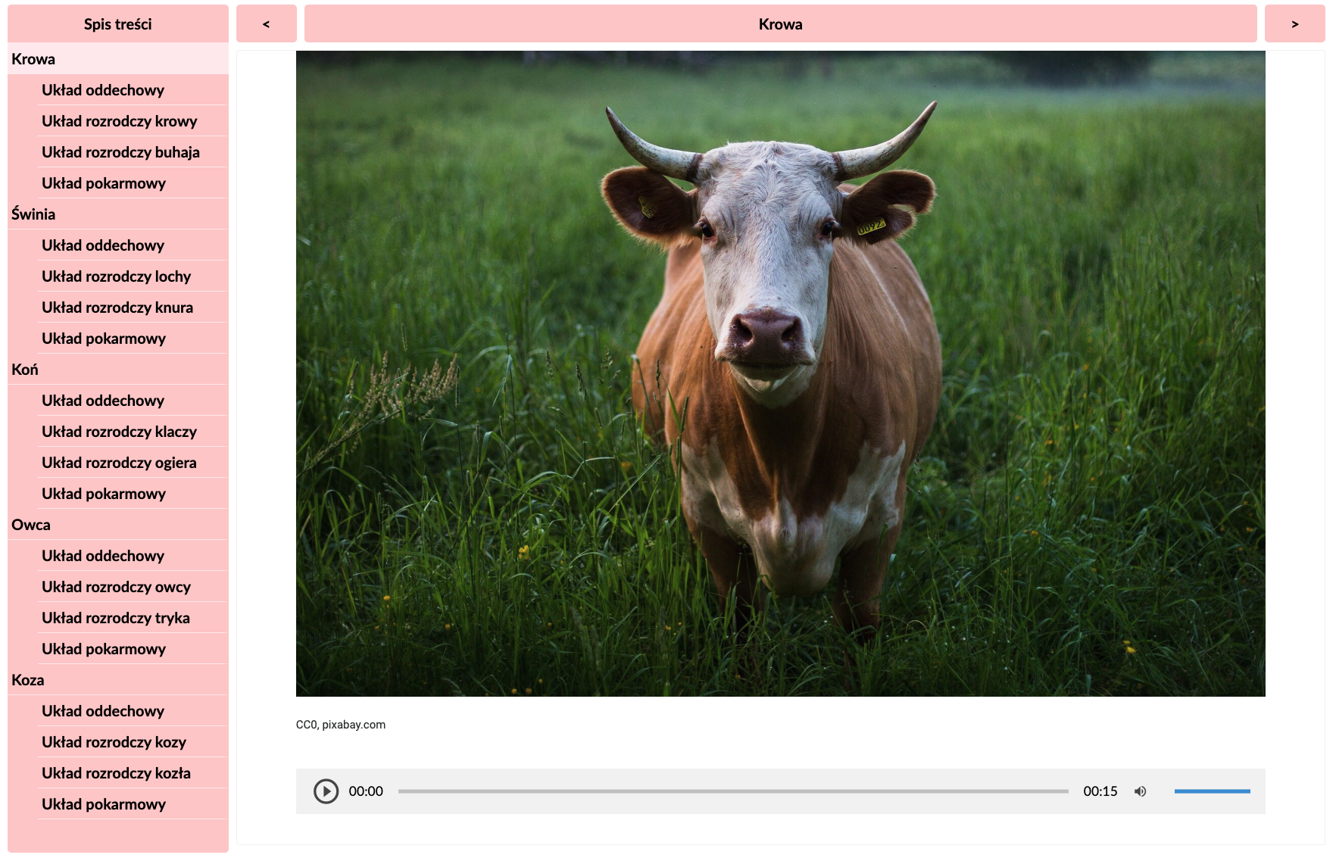Go to Układ rozrodczy ogiera
This screenshot has height=858, width=1336.
(119, 463)
